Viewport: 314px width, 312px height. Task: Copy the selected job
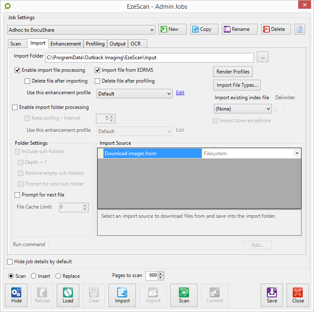coord(201,29)
